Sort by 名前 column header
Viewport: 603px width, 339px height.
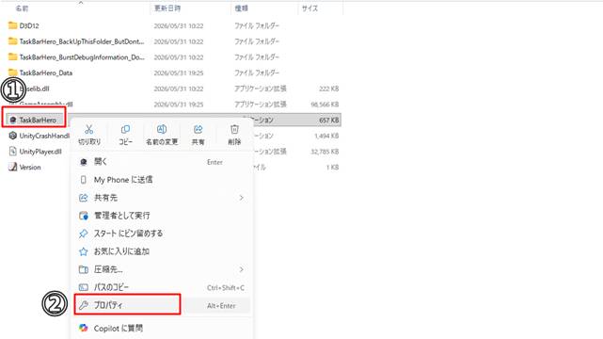[22, 8]
